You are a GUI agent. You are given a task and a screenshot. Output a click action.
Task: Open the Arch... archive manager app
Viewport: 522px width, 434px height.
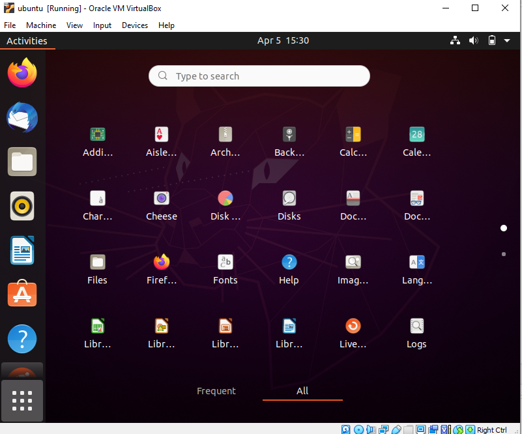(225, 142)
